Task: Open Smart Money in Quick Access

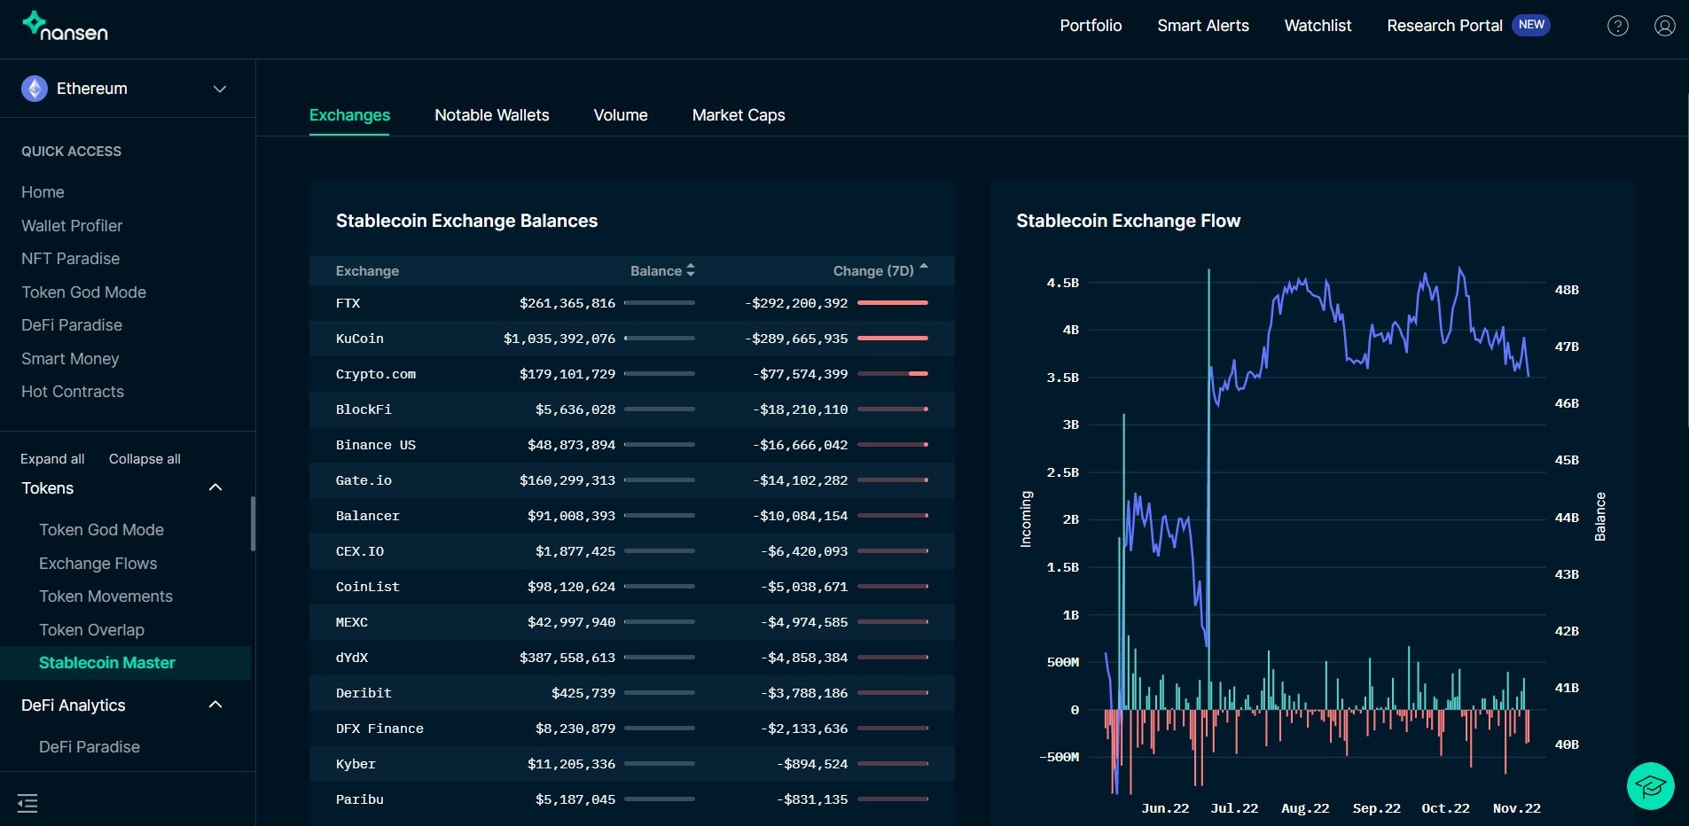Action: (x=70, y=359)
